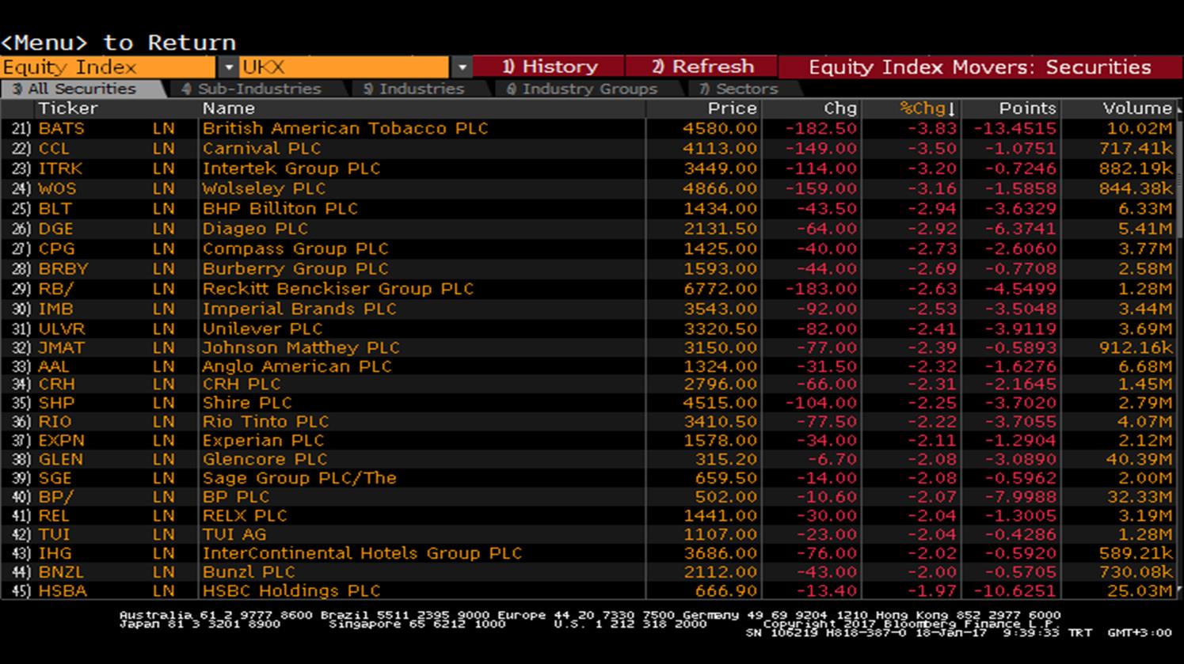
Task: Click Carnival PLC name
Action: [x=261, y=149]
